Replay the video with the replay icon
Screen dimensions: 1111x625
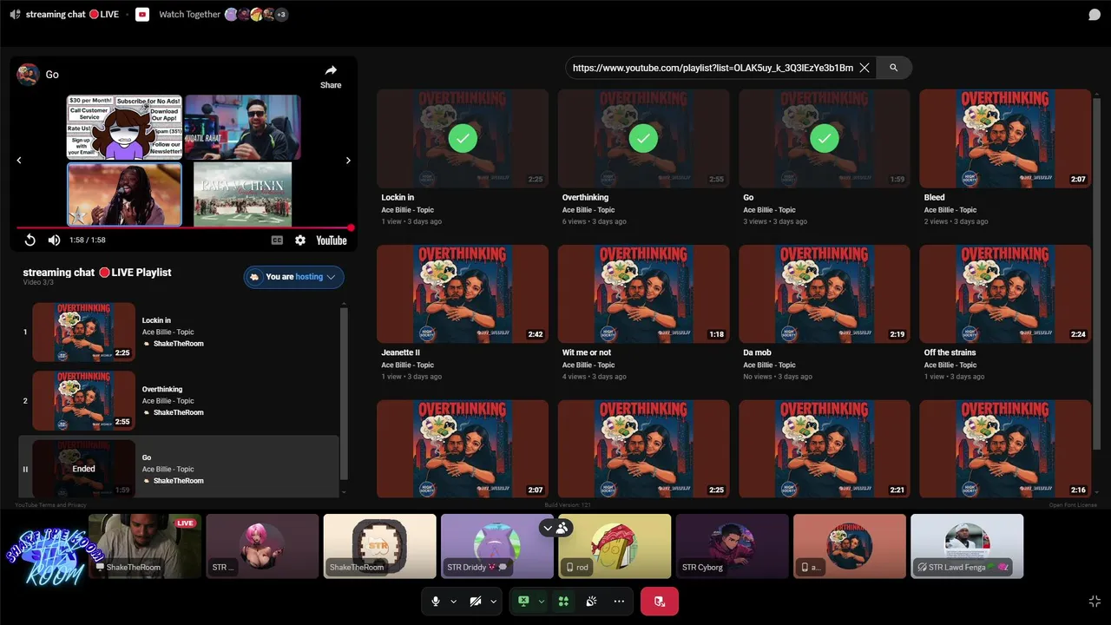(x=30, y=240)
